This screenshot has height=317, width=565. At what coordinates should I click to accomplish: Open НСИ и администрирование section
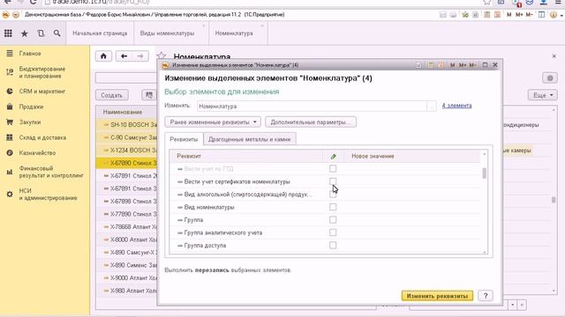tap(48, 194)
